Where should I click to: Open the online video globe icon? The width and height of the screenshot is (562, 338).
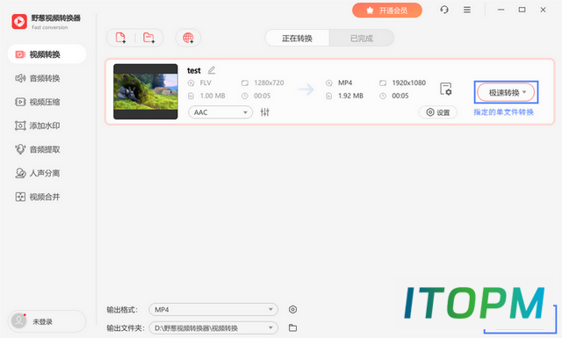188,38
